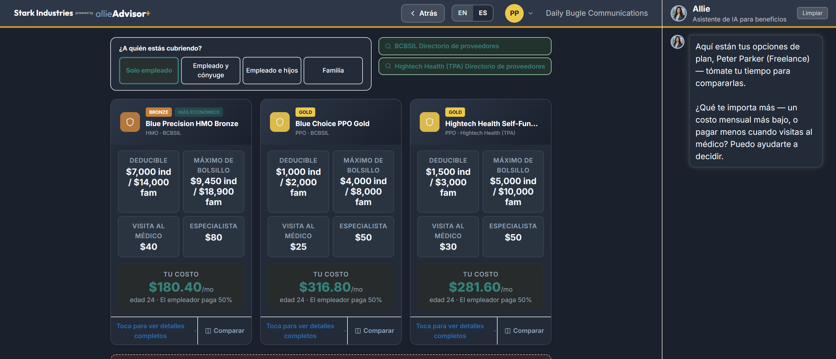Select Empleado e hijos coverage option

[272, 71]
